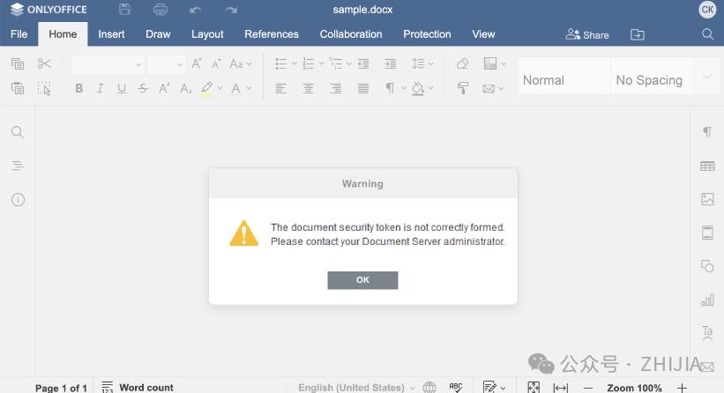
Task: Switch to the Insert tab
Action: [x=111, y=34]
